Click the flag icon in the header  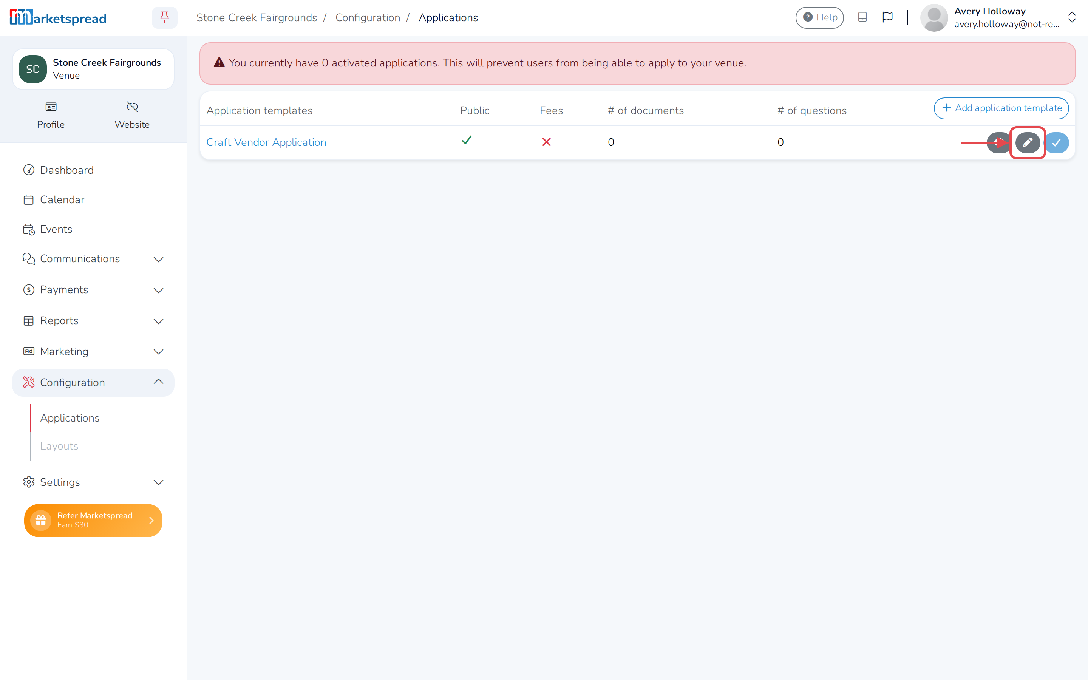pos(887,17)
